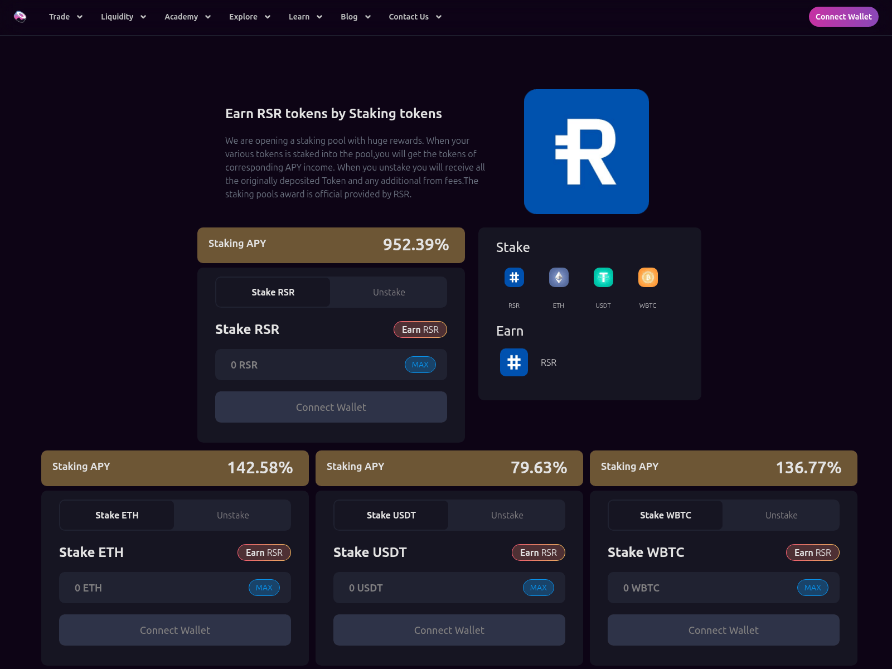Screen dimensions: 892x669
Task: Click the 952.39% staking APY value
Action: click(416, 245)
